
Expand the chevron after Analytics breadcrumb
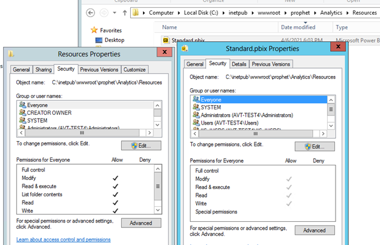(348, 13)
